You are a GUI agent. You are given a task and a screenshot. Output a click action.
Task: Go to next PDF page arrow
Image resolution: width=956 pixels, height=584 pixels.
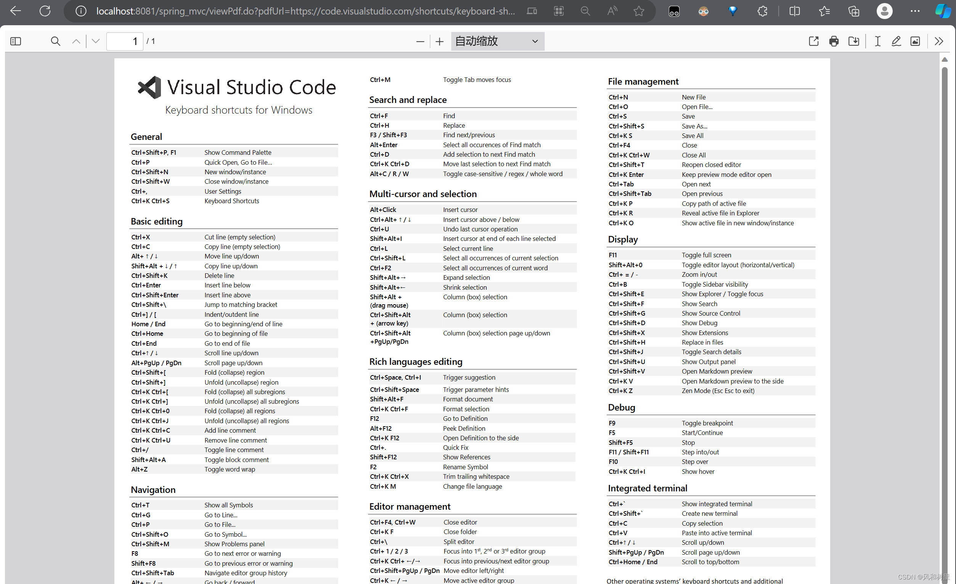coord(95,41)
